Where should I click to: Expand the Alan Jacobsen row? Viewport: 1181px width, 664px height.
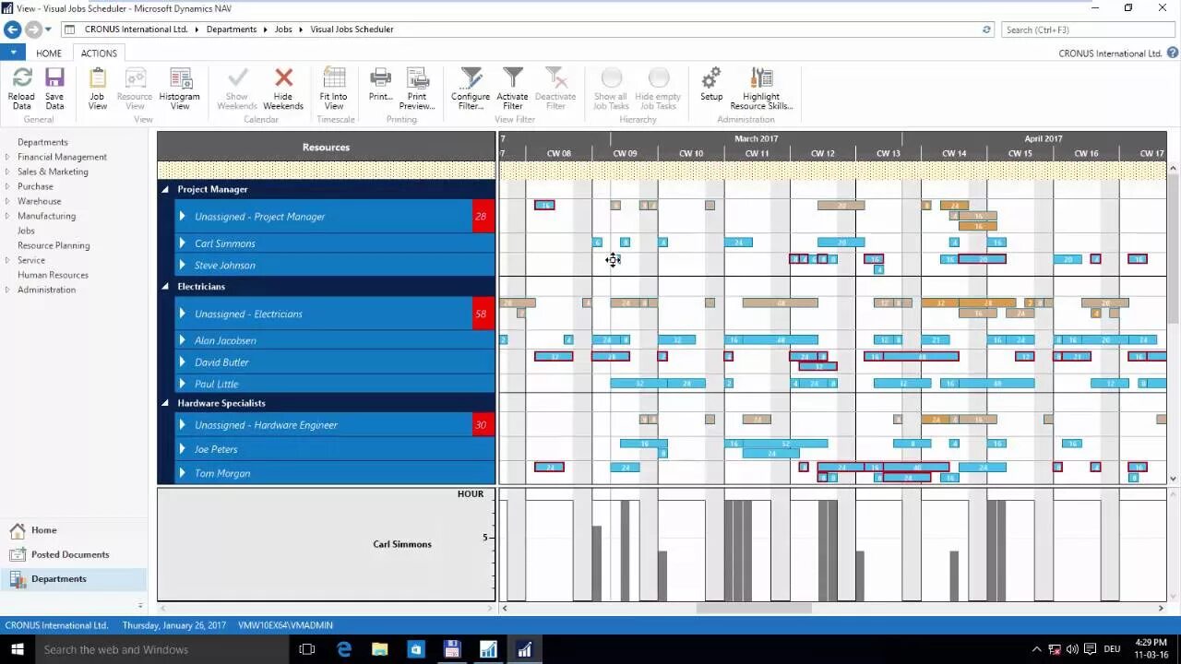pos(182,340)
